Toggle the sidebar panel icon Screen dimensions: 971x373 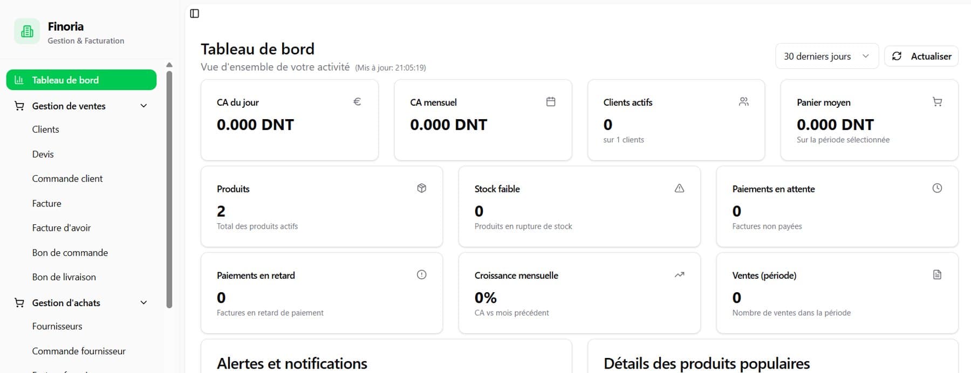[x=195, y=13]
